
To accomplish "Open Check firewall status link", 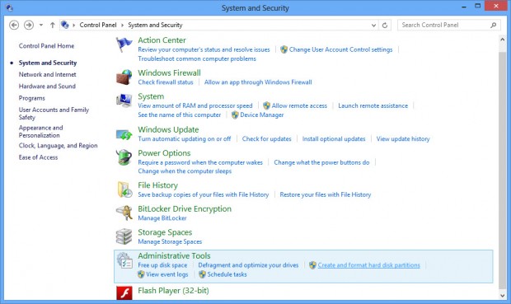I will 166,82.
